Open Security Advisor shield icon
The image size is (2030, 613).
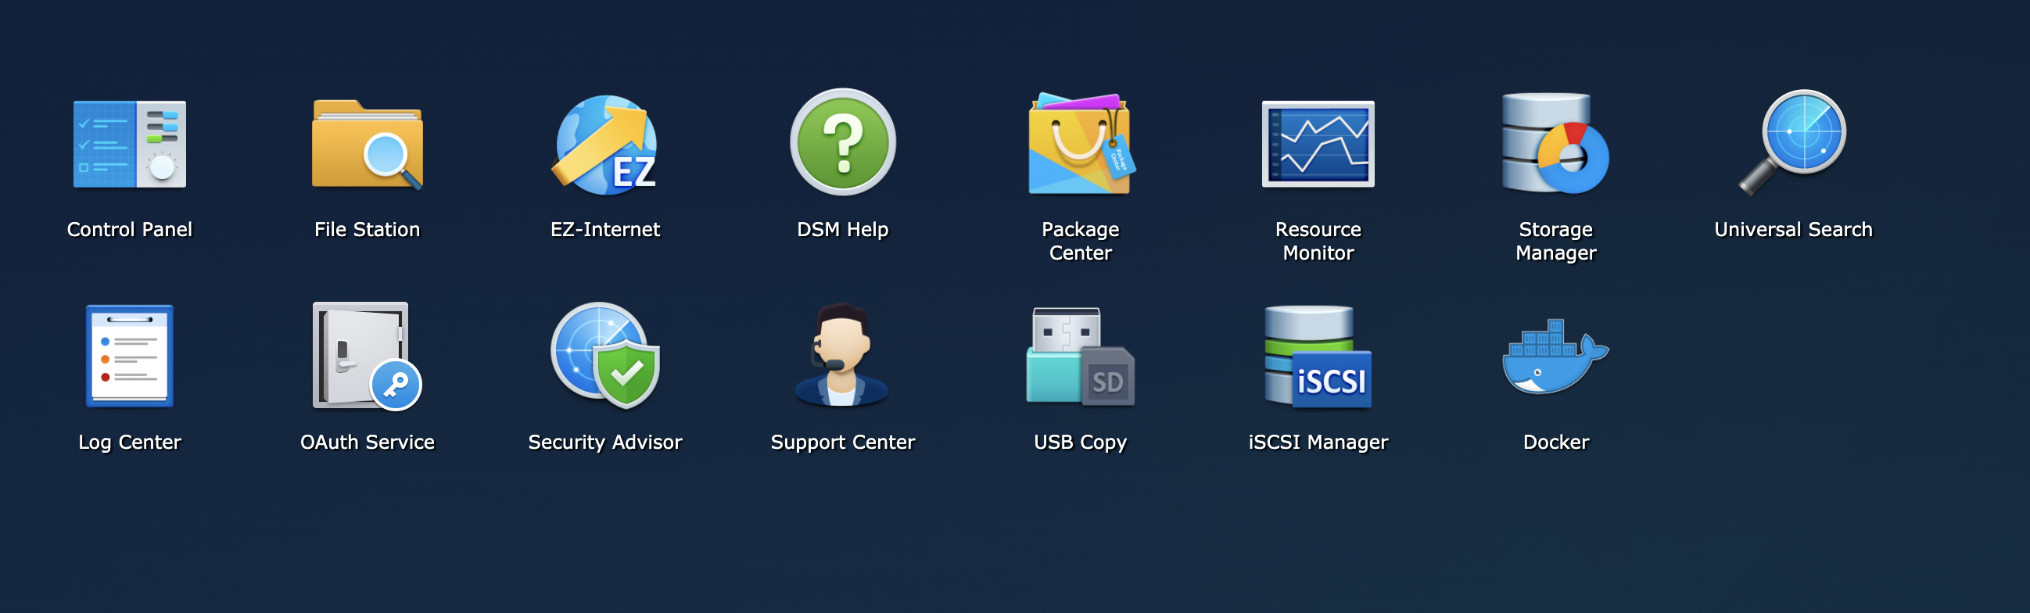click(x=605, y=356)
